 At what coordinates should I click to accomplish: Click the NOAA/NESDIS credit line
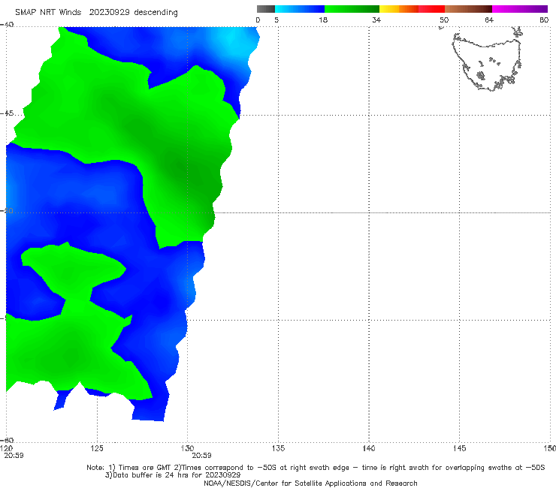tap(310, 483)
